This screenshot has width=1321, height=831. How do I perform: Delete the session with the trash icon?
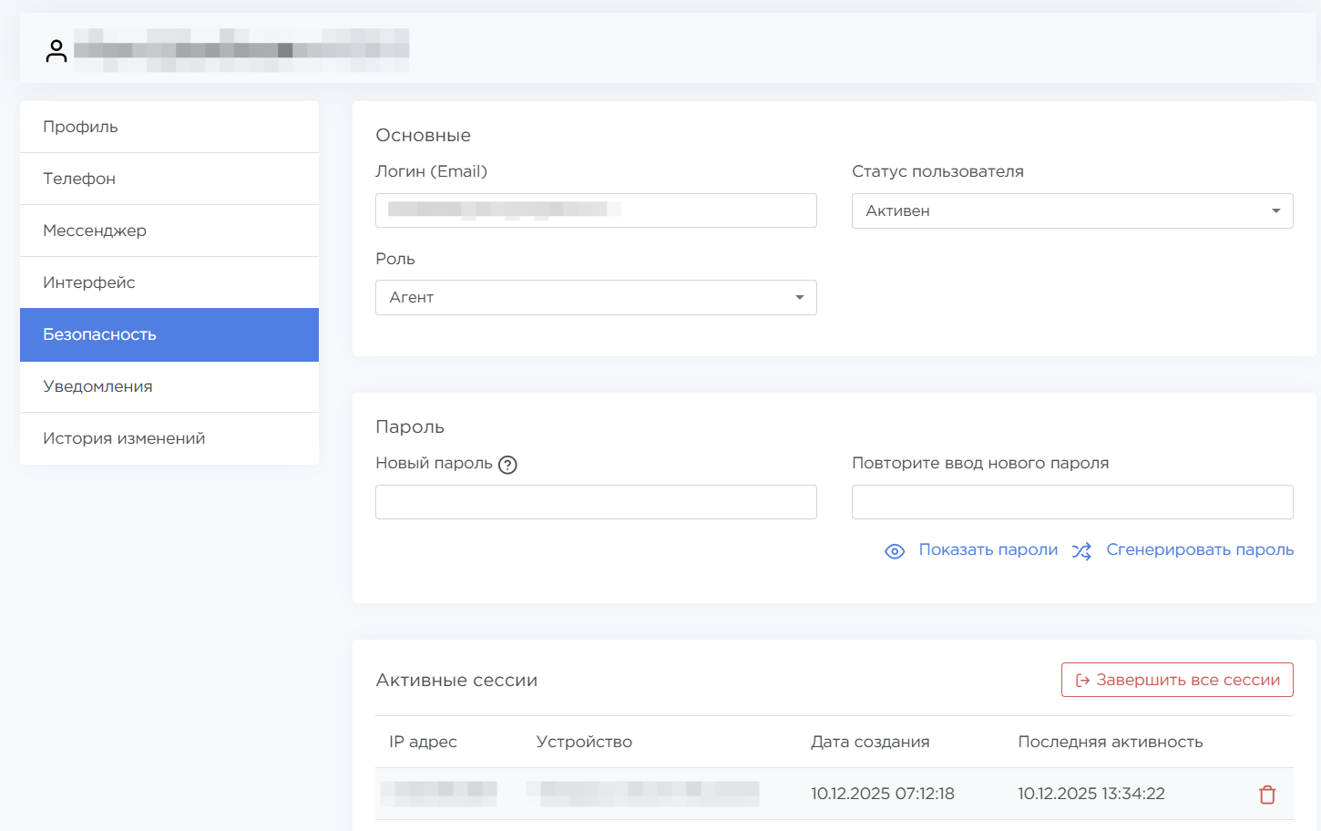pos(1266,795)
